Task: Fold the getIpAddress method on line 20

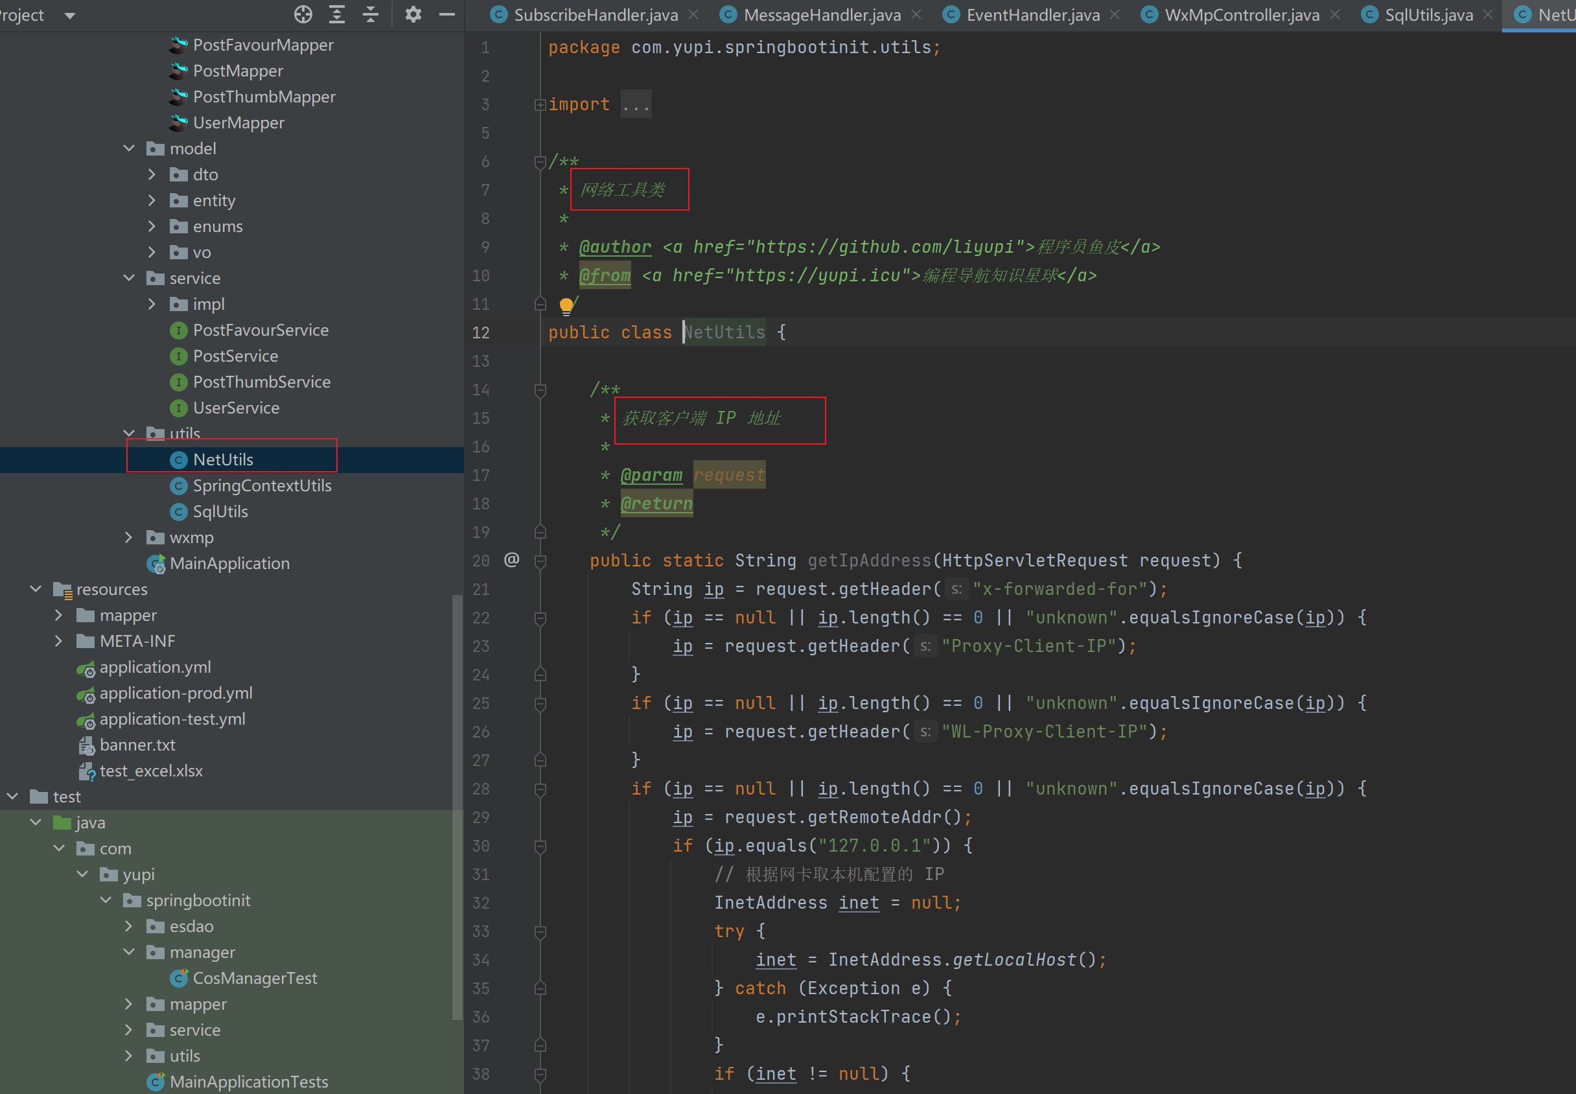Action: 540,561
